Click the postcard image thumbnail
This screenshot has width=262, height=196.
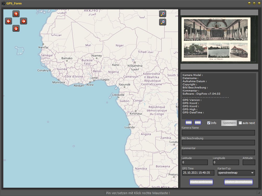[216, 40]
